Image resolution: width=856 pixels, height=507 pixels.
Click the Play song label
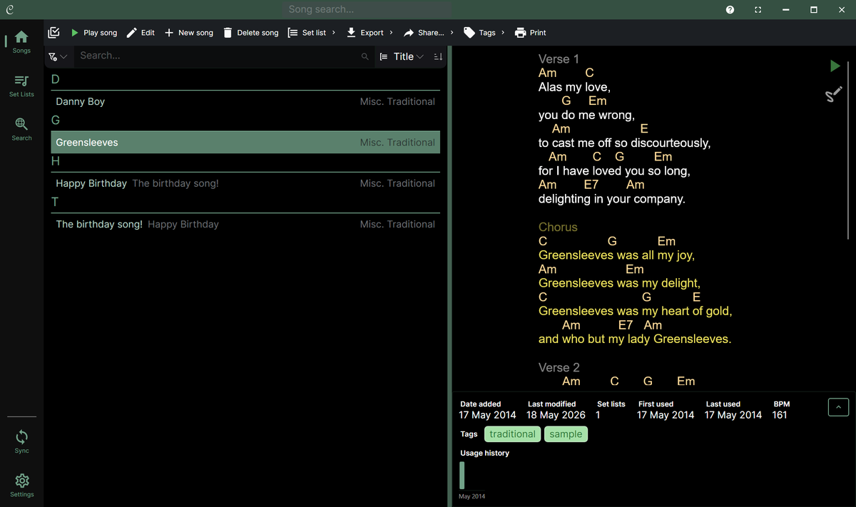(100, 33)
